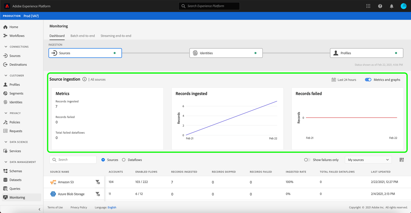Change language from English
This screenshot has height=213, width=411.
(112, 207)
